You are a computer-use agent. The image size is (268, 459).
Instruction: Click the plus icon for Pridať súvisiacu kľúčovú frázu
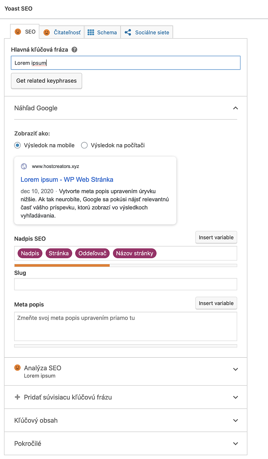tap(17, 397)
